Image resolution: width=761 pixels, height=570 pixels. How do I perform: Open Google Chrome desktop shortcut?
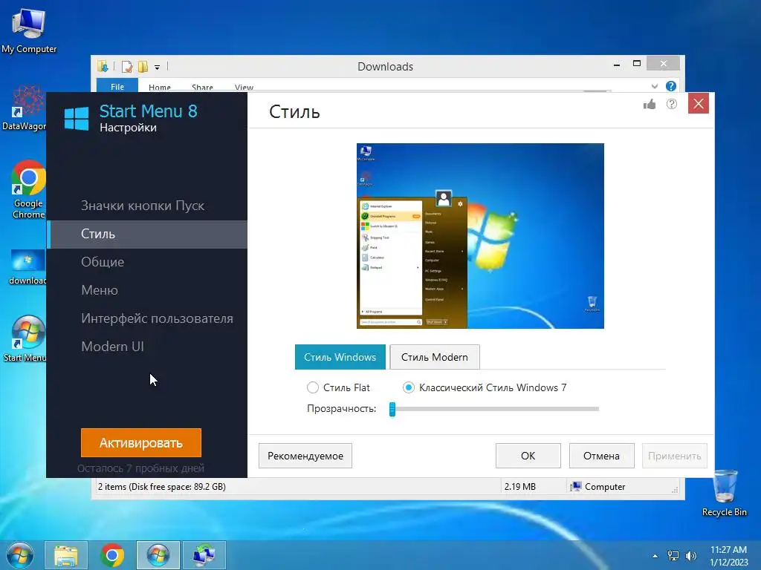tap(28, 189)
